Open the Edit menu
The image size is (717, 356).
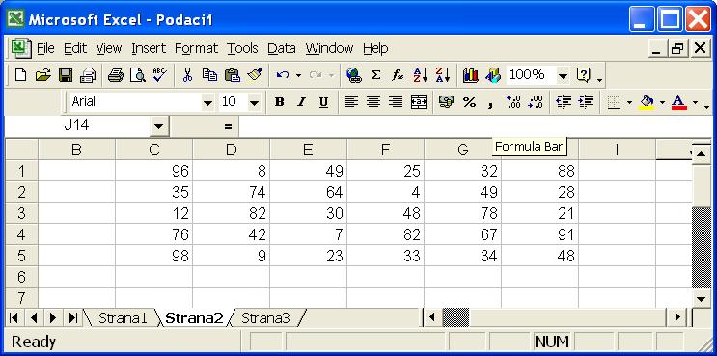[75, 48]
